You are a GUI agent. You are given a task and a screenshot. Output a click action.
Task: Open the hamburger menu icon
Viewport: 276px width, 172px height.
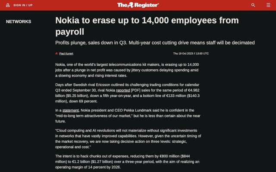coord(268,5)
